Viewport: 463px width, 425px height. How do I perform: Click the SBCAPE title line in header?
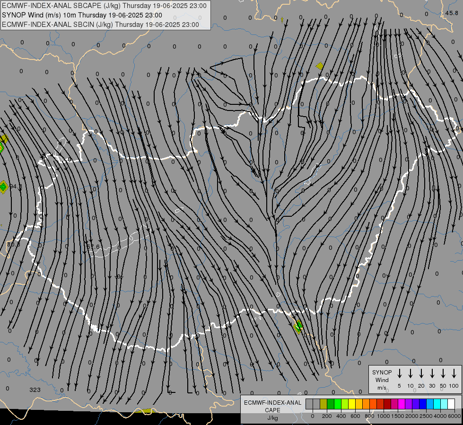tap(104, 6)
